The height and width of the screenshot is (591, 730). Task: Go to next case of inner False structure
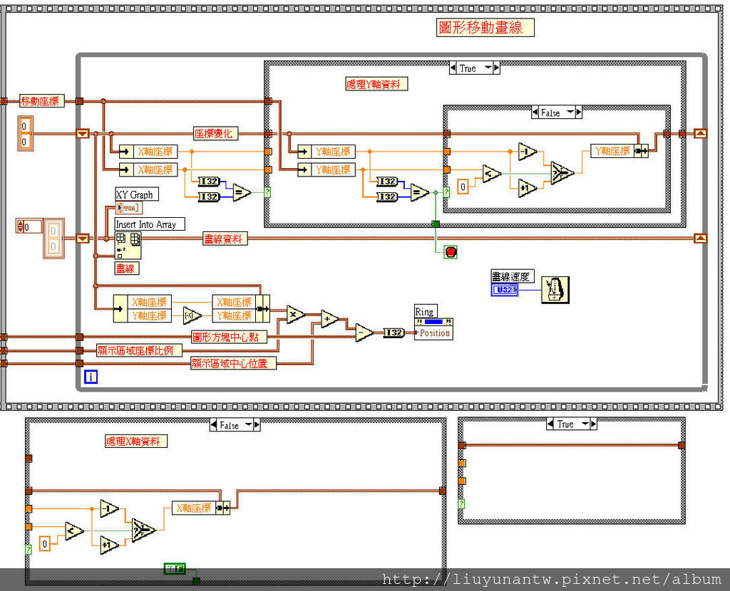(579, 113)
